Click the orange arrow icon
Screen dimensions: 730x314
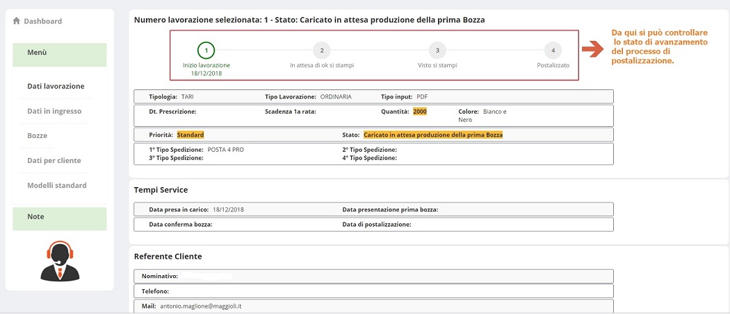[x=593, y=49]
